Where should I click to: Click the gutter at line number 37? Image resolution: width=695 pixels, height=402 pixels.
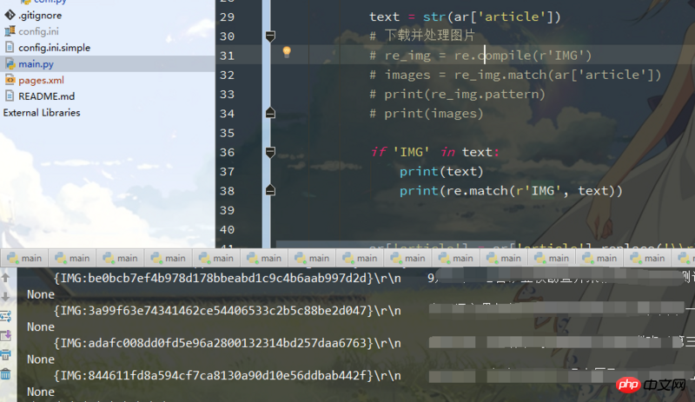(227, 172)
